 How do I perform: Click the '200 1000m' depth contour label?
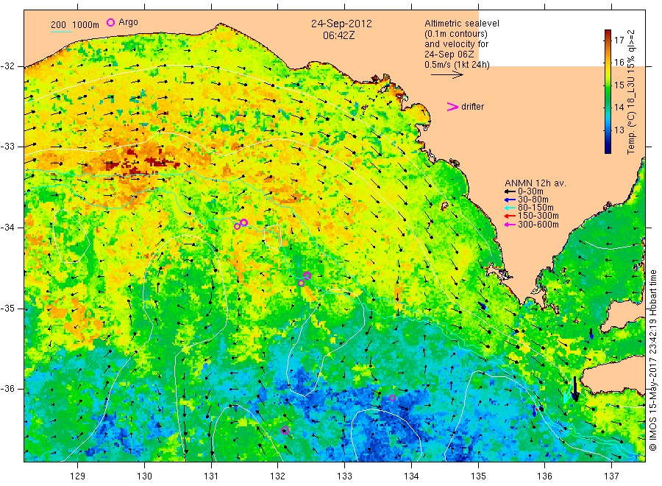tap(75, 25)
